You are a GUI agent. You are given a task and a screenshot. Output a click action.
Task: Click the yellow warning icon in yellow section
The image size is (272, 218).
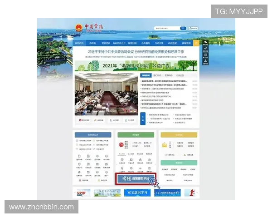pos(185,155)
